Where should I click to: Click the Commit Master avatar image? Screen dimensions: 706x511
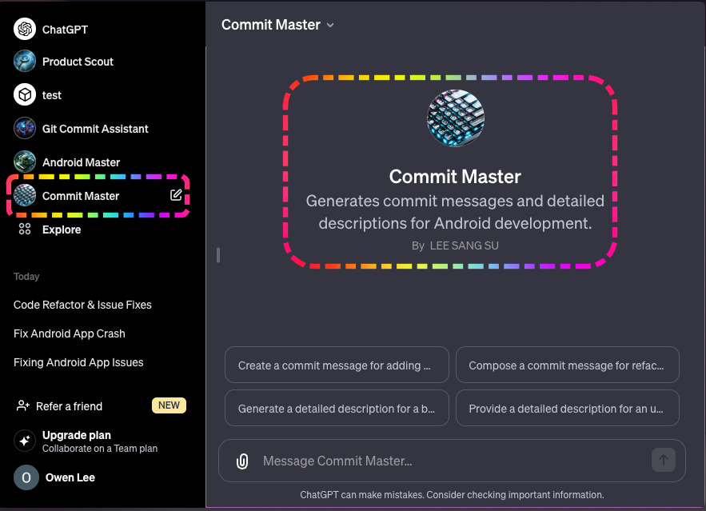[455, 118]
